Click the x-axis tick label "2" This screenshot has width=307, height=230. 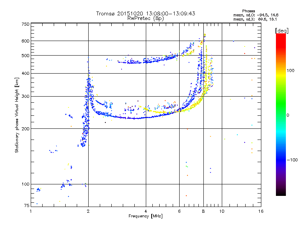(x=88, y=211)
